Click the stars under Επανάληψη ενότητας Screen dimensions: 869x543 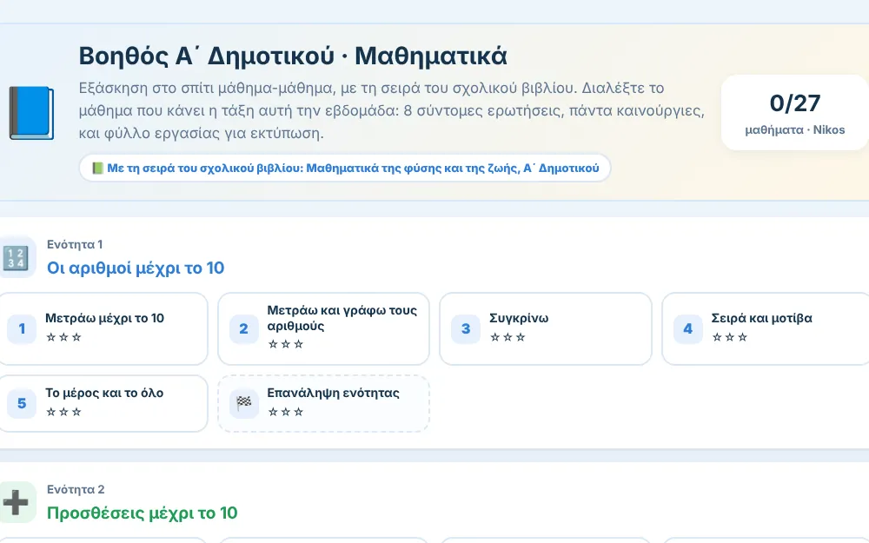click(x=285, y=412)
